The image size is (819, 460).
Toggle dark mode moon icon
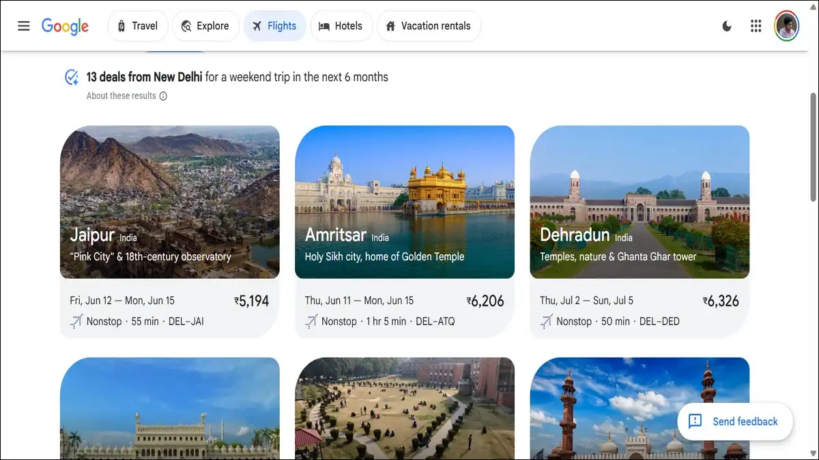point(727,26)
